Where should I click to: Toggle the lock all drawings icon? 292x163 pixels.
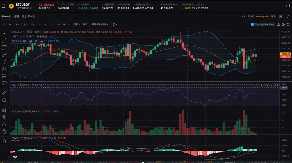tap(4, 124)
